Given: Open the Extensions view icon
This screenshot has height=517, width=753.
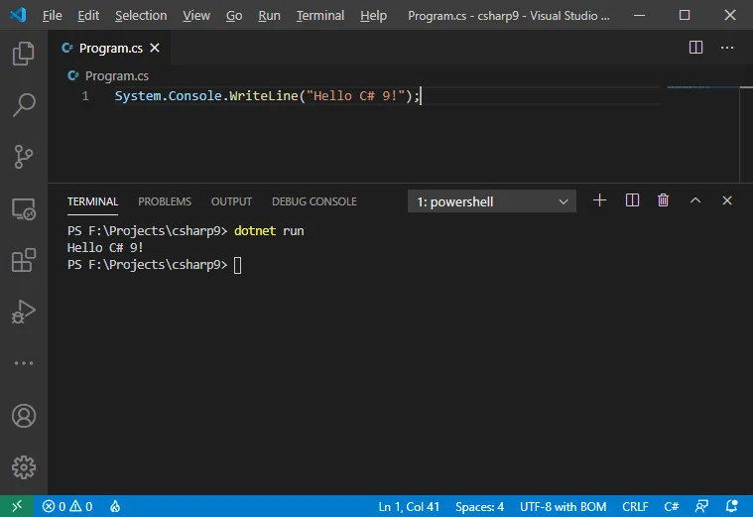Looking at the screenshot, I should coord(23,261).
